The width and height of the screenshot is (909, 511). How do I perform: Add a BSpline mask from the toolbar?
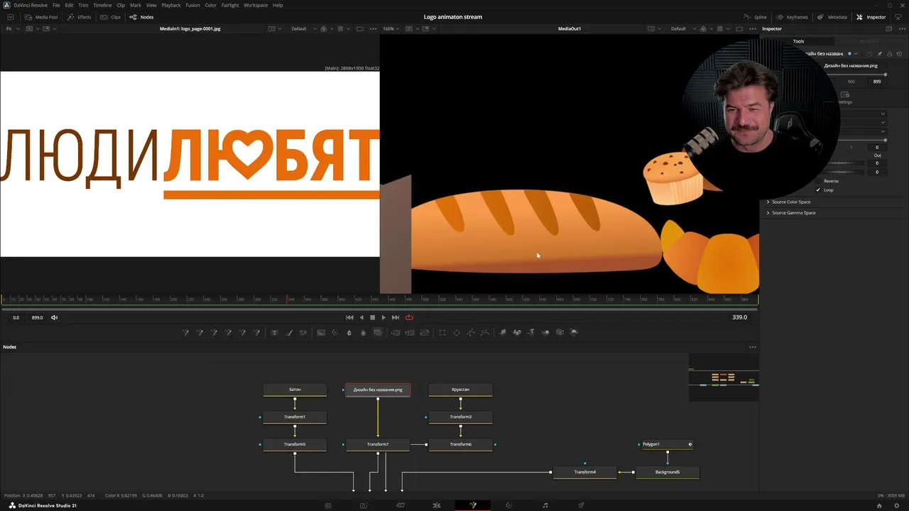click(x=485, y=332)
